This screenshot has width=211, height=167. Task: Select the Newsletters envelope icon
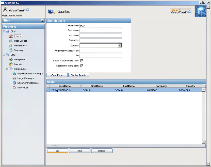pyautogui.click(x=11, y=46)
